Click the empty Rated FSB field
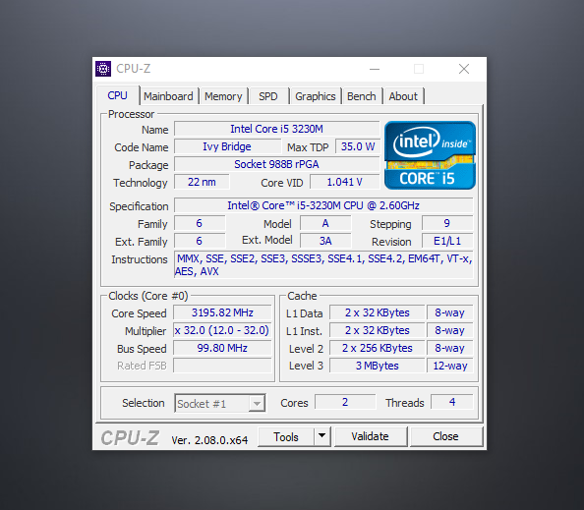The width and height of the screenshot is (584, 510). tap(222, 366)
